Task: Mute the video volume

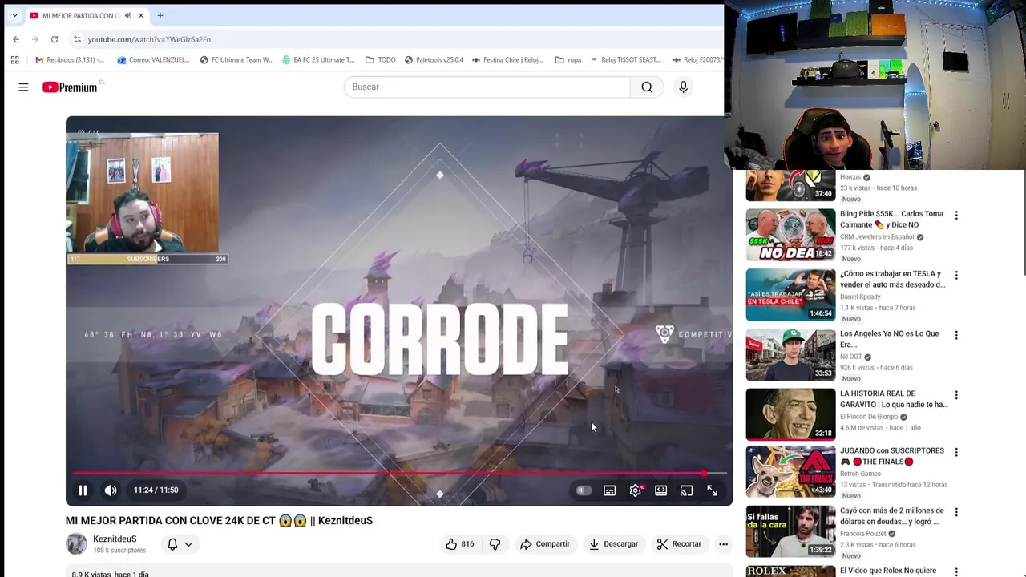Action: 111,490
